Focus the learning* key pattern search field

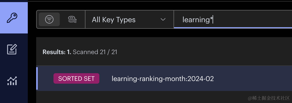(x=233, y=19)
